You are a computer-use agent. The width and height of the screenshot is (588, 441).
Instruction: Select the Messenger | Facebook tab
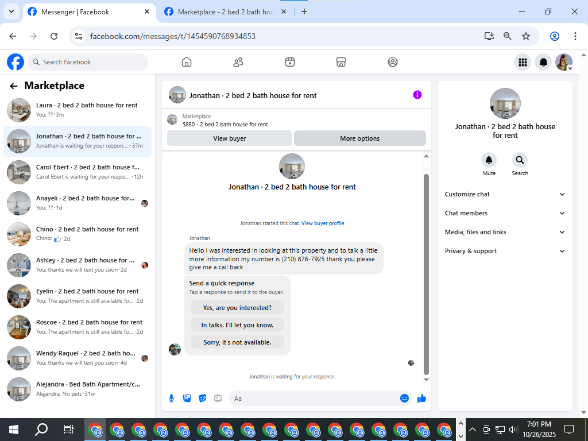pyautogui.click(x=89, y=12)
